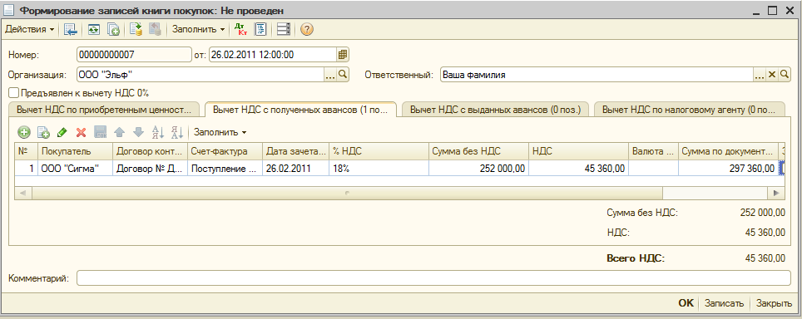Click the list settings icon in toolbar
The height and width of the screenshot is (319, 802).
283,30
